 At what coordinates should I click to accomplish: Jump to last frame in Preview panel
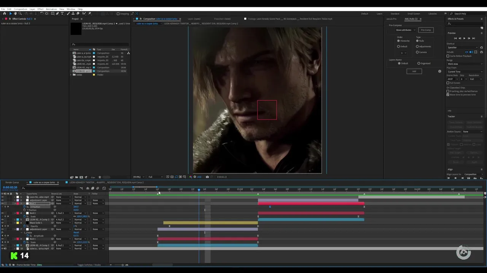tap(473, 38)
